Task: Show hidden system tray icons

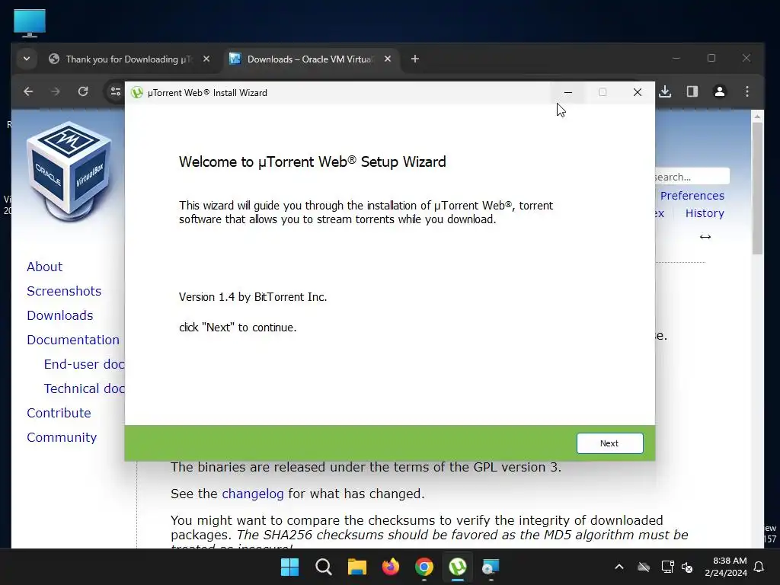Action: point(619,567)
